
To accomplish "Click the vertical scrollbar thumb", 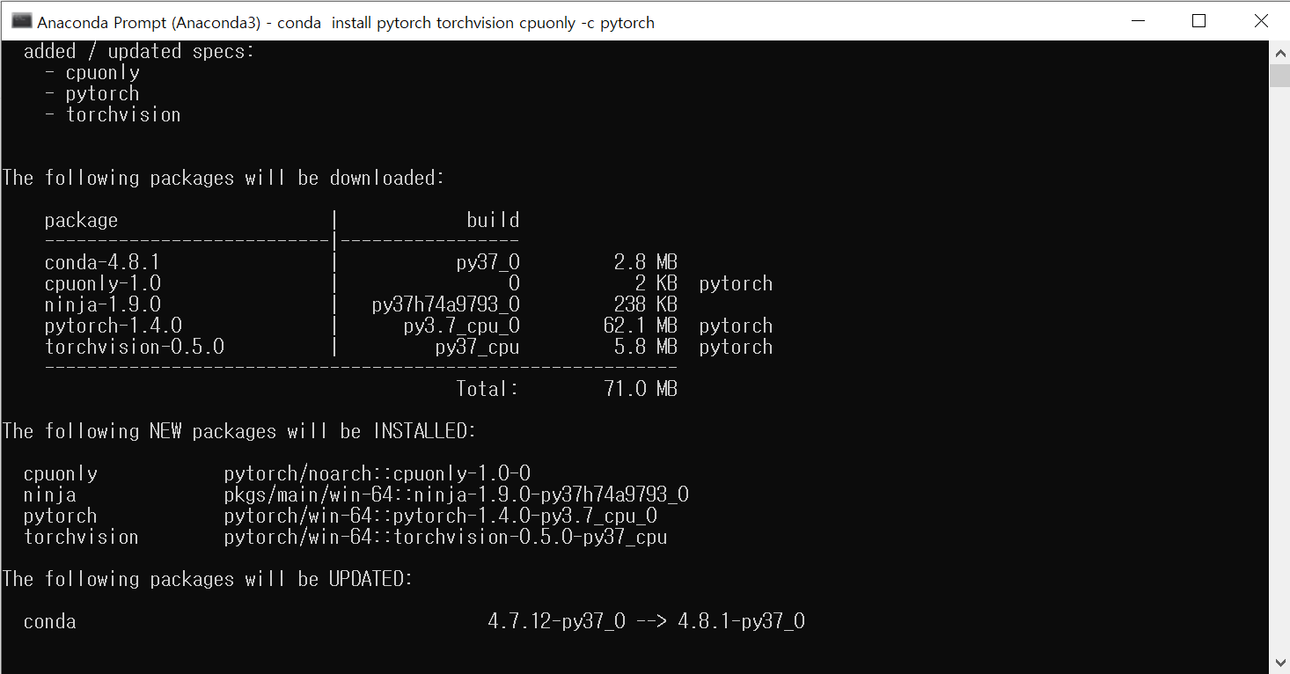I will pyautogui.click(x=1279, y=75).
